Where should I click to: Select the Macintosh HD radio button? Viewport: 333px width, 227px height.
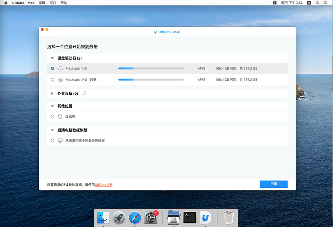[53, 69]
